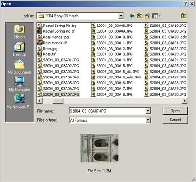Click the help question mark button

coord(185,4)
